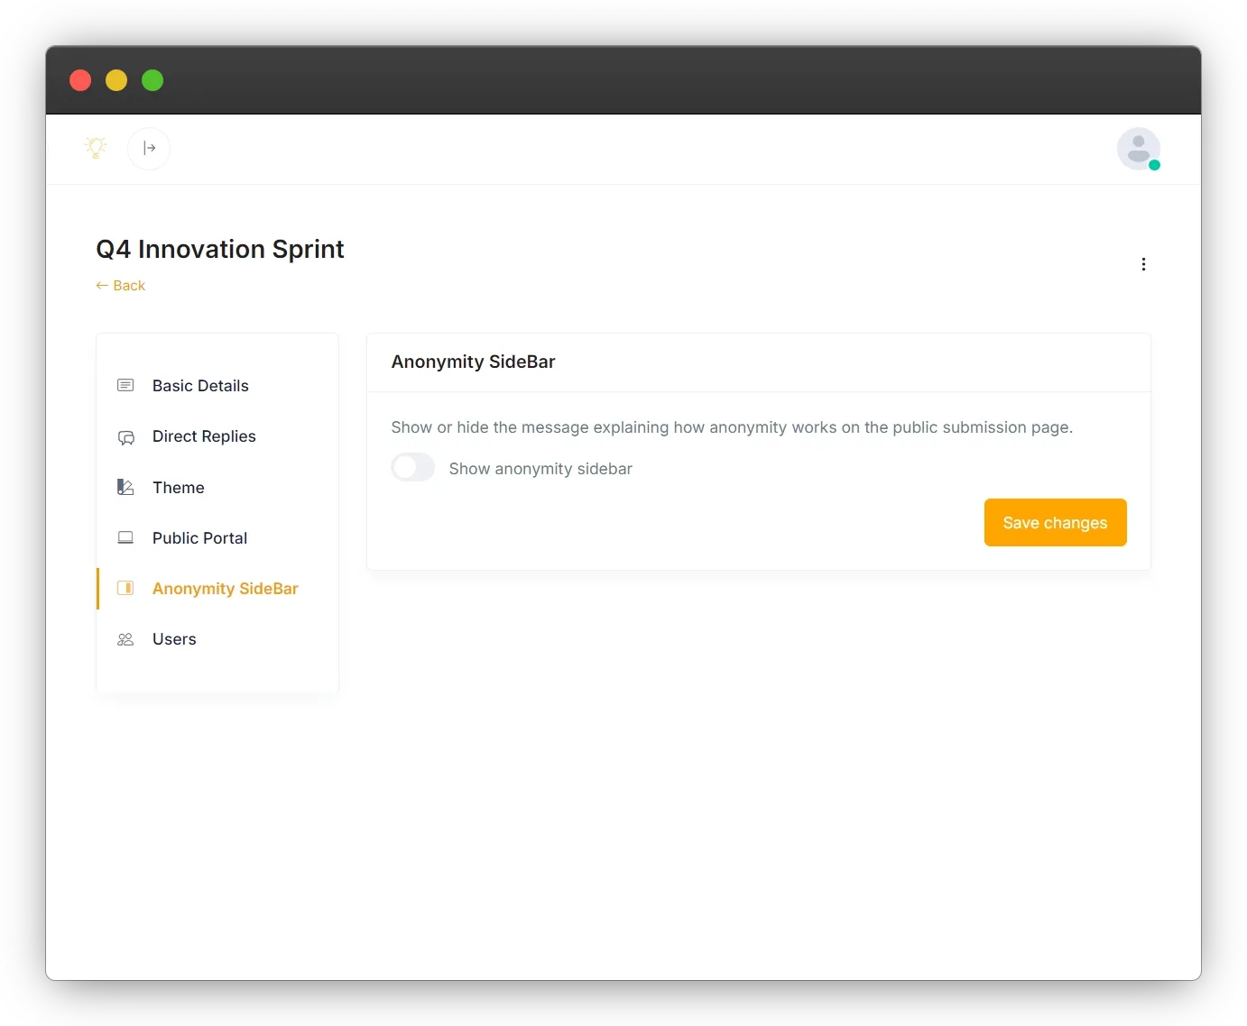Expand the sidebar with the arrow button
The image size is (1247, 1026).
click(x=149, y=148)
